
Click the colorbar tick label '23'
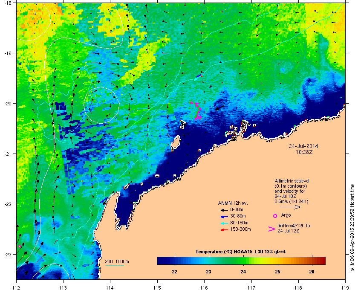pyautogui.click(x=209, y=272)
